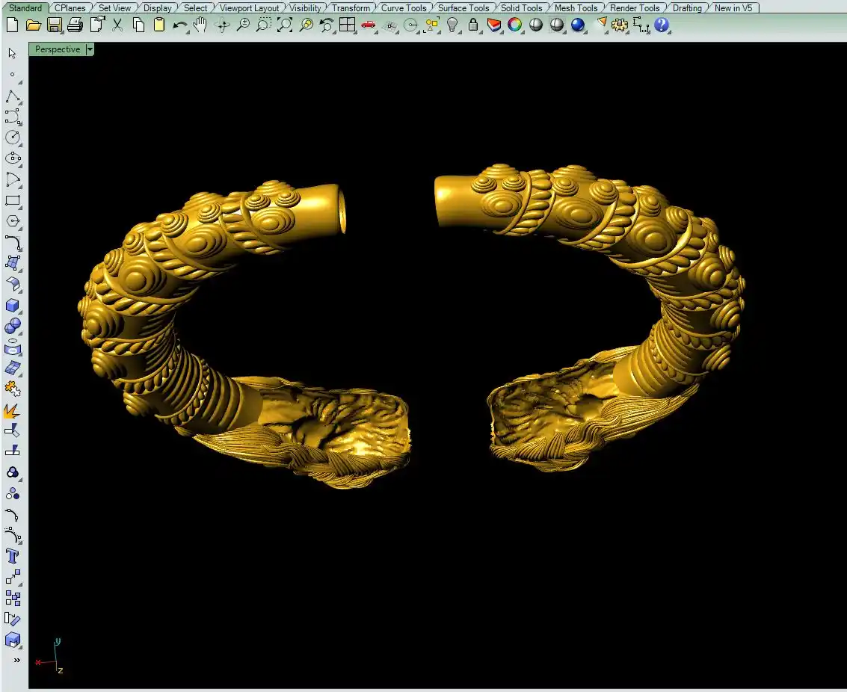Click the Zoom Extents icon
This screenshot has height=692, width=847.
pos(285,25)
